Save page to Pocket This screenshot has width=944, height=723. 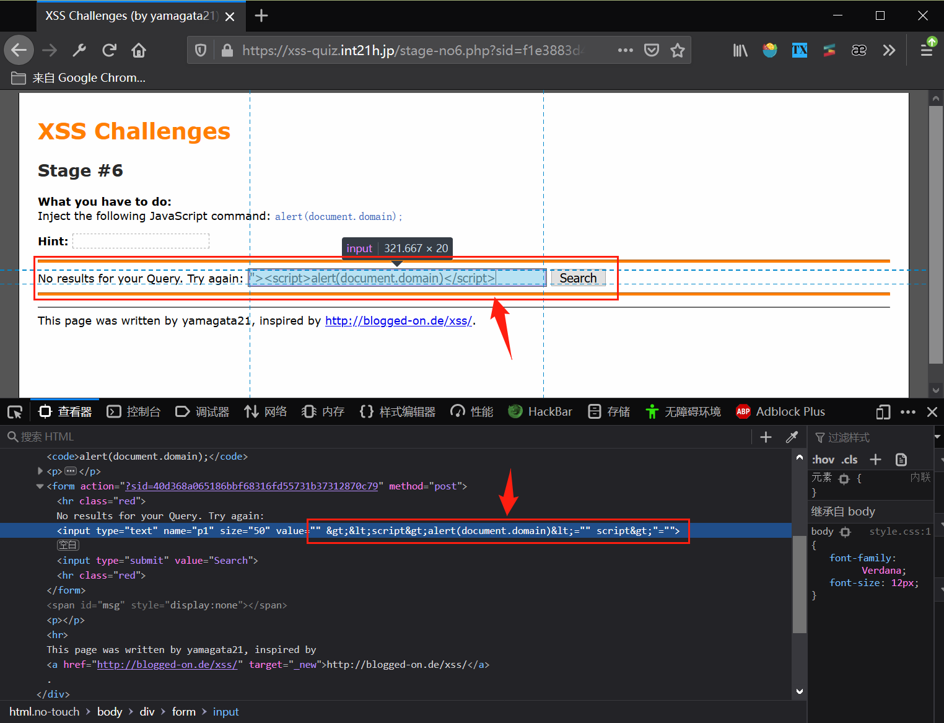(652, 50)
